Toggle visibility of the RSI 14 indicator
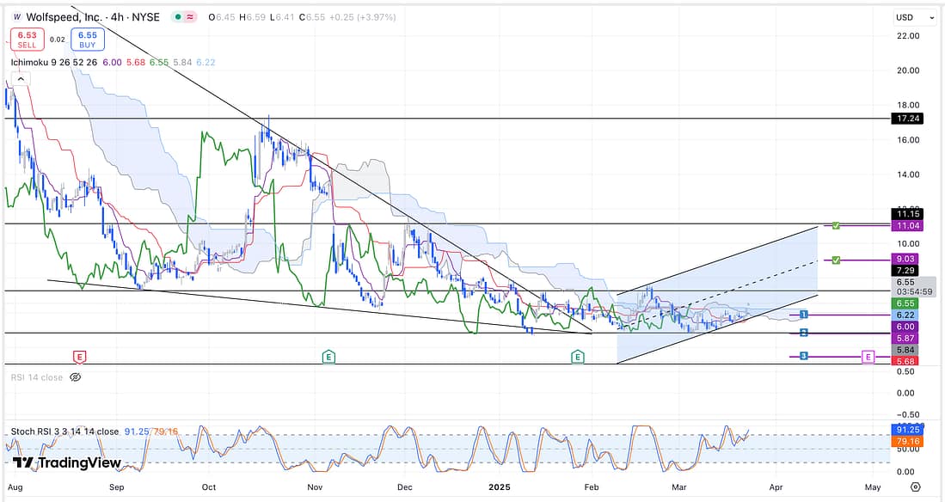This screenshot has height=502, width=945. 75,376
